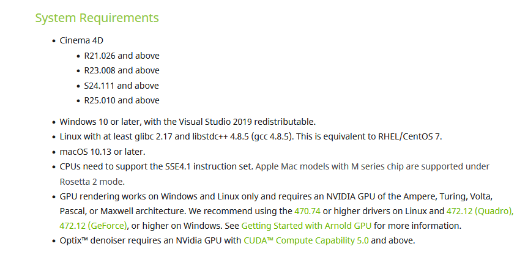
Task: Click the SSE4.1 instruction set sentence
Action: 156,166
